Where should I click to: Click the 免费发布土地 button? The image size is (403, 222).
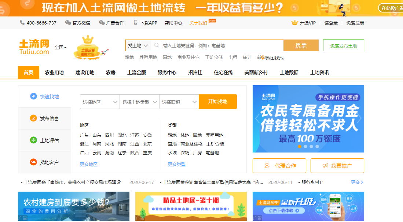tap(343, 46)
